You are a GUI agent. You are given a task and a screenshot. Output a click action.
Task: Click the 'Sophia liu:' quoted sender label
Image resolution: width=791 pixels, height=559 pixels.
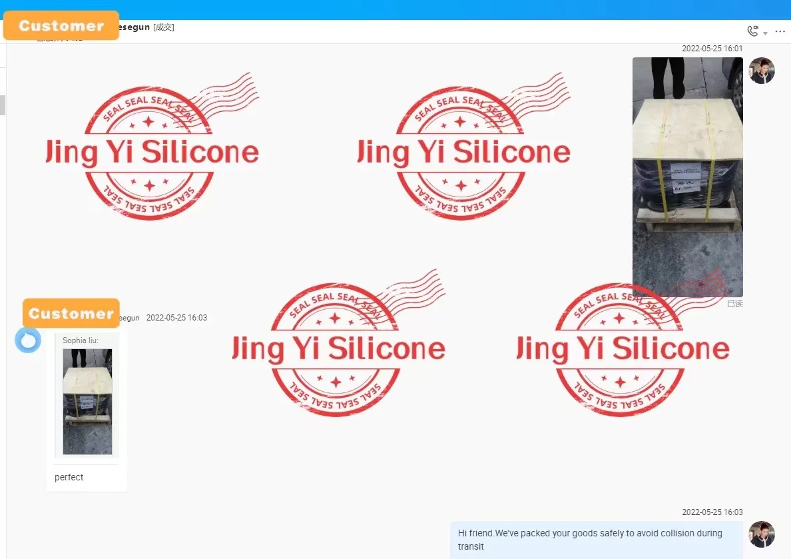(x=80, y=340)
